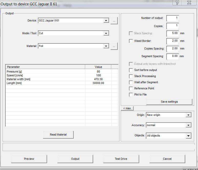Enable Wait after Segment checkbox
The image size is (198, 170).
[131, 82]
